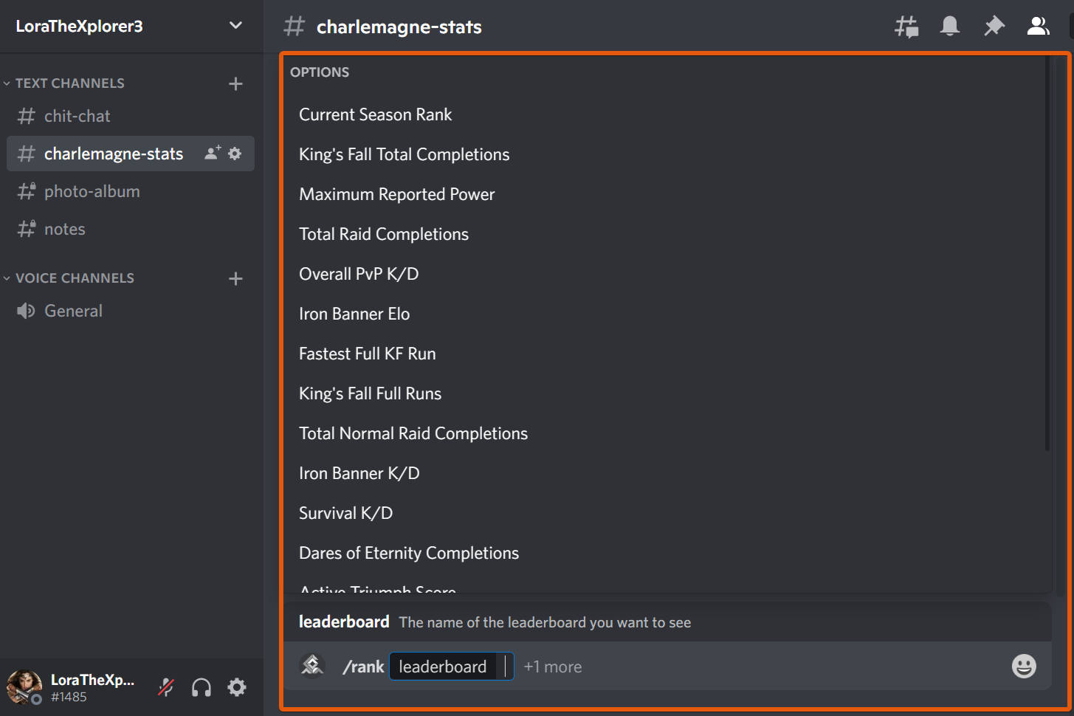Click the +1 more parameters text
The image size is (1074, 716).
(553, 667)
